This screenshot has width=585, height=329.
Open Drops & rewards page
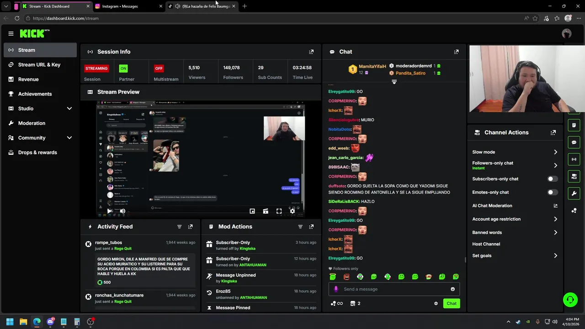40,152
